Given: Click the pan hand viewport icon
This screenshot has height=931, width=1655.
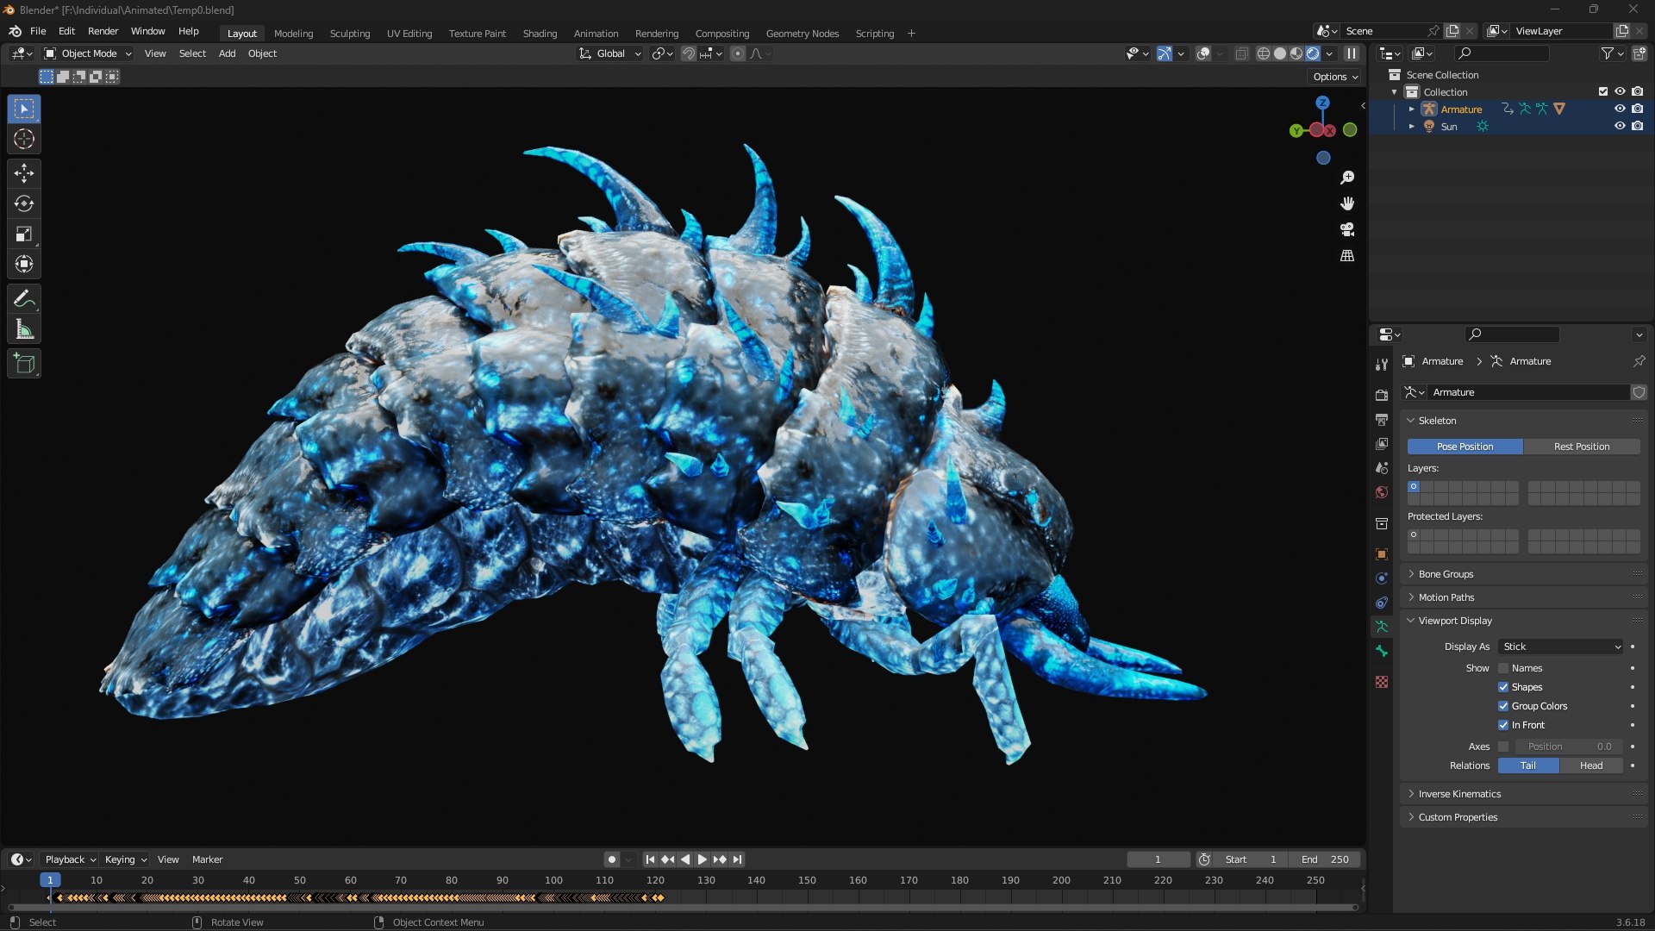Looking at the screenshot, I should tap(1347, 203).
